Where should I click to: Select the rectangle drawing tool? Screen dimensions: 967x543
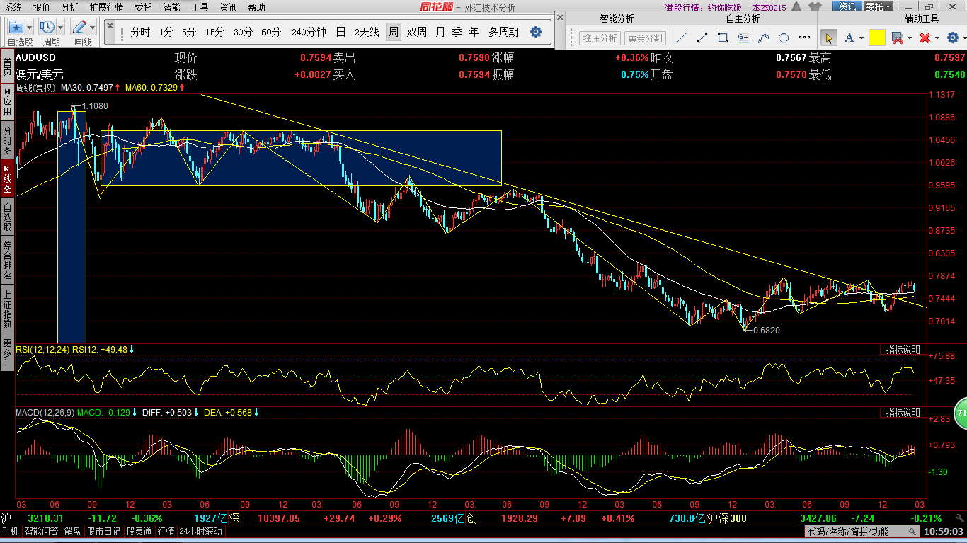pos(723,38)
